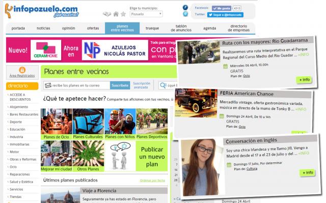Open Motor directory category
This screenshot has width=326, height=203.
pyautogui.click(x=14, y=152)
